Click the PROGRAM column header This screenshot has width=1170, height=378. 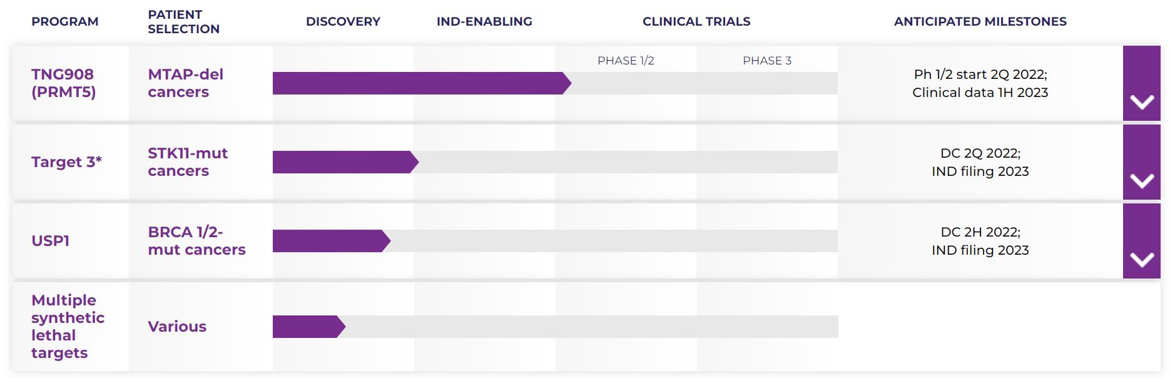click(65, 21)
